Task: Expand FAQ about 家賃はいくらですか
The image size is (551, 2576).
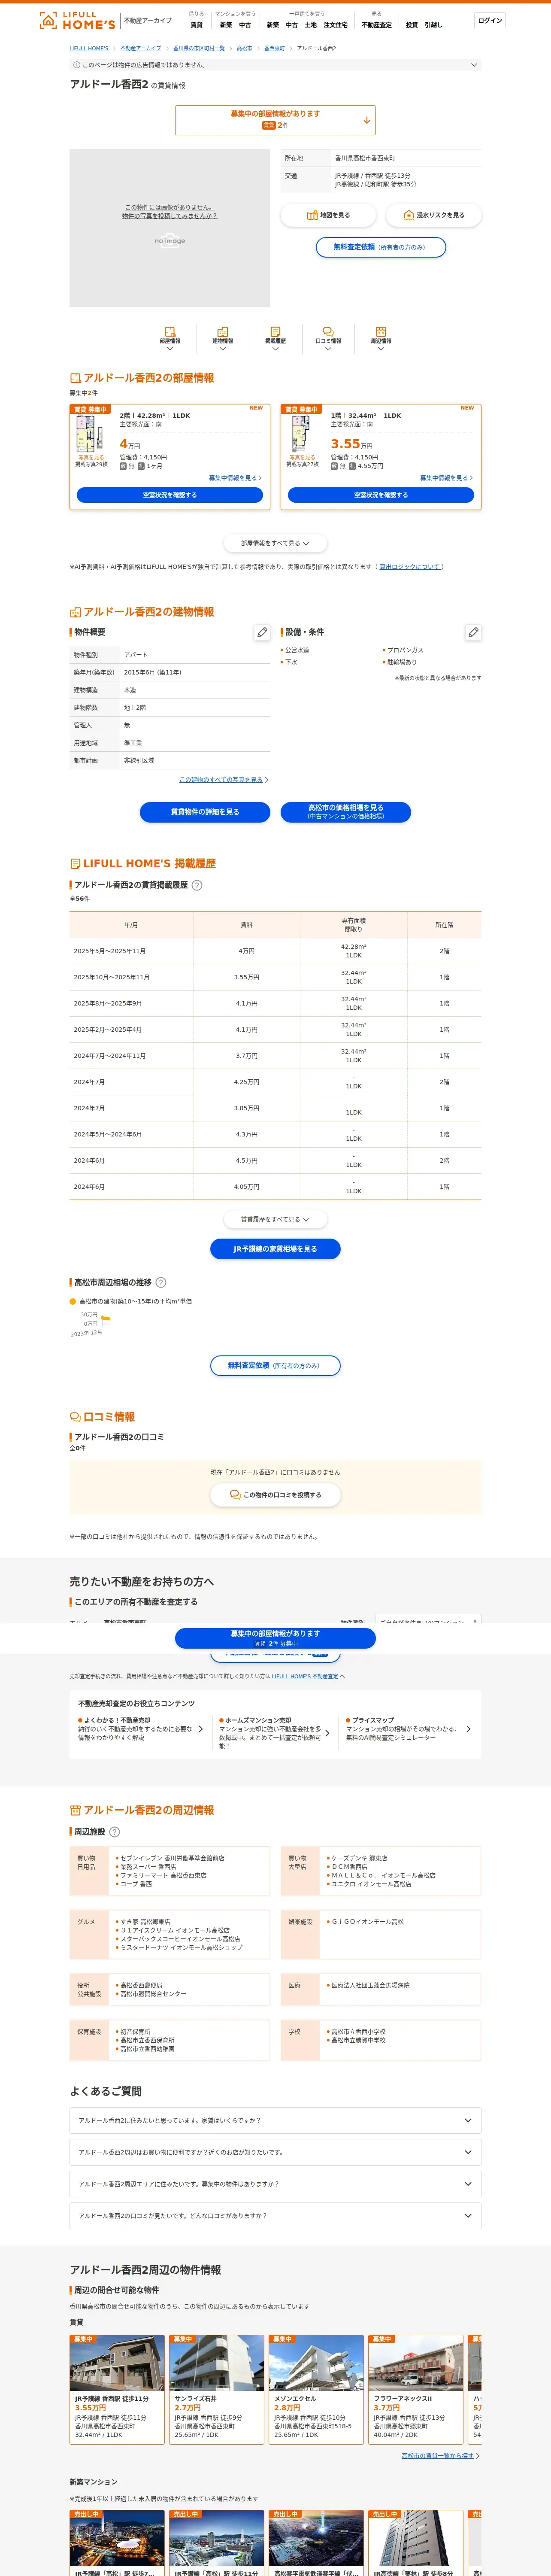Action: [275, 2120]
